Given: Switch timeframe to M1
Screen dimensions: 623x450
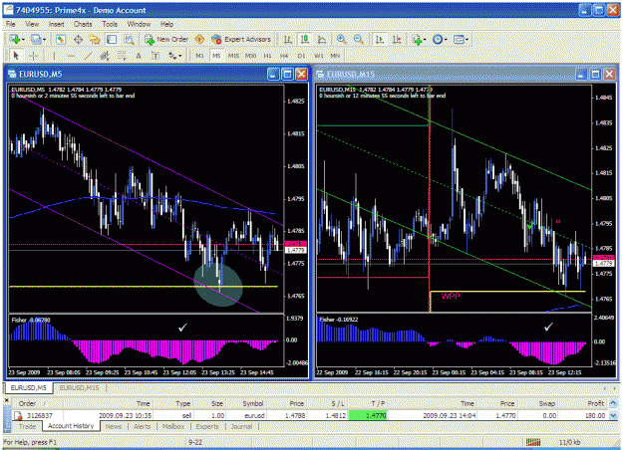Looking at the screenshot, I should [199, 56].
